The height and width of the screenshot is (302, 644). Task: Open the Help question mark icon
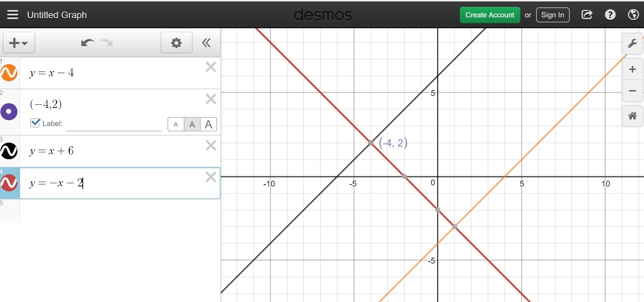610,15
